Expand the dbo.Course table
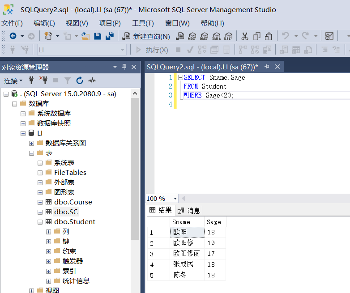The width and height of the screenshot is (350, 293). [x=40, y=202]
